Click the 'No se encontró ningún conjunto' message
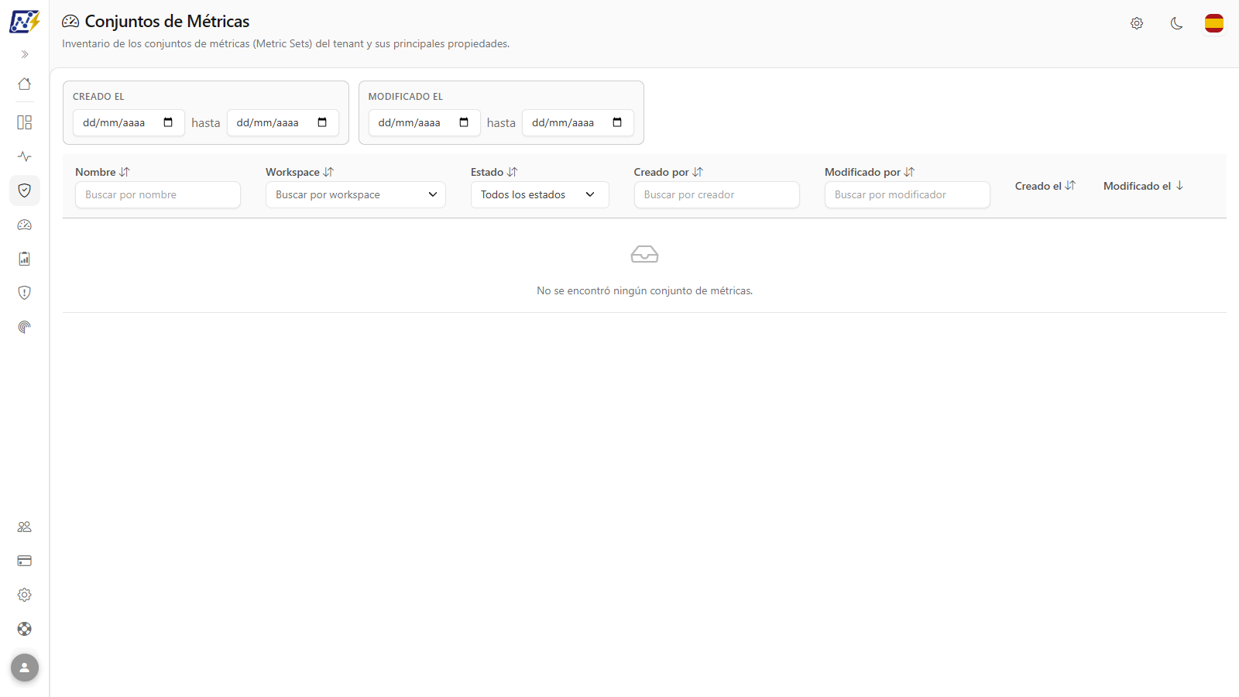Image resolution: width=1239 pixels, height=697 pixels. click(x=645, y=290)
